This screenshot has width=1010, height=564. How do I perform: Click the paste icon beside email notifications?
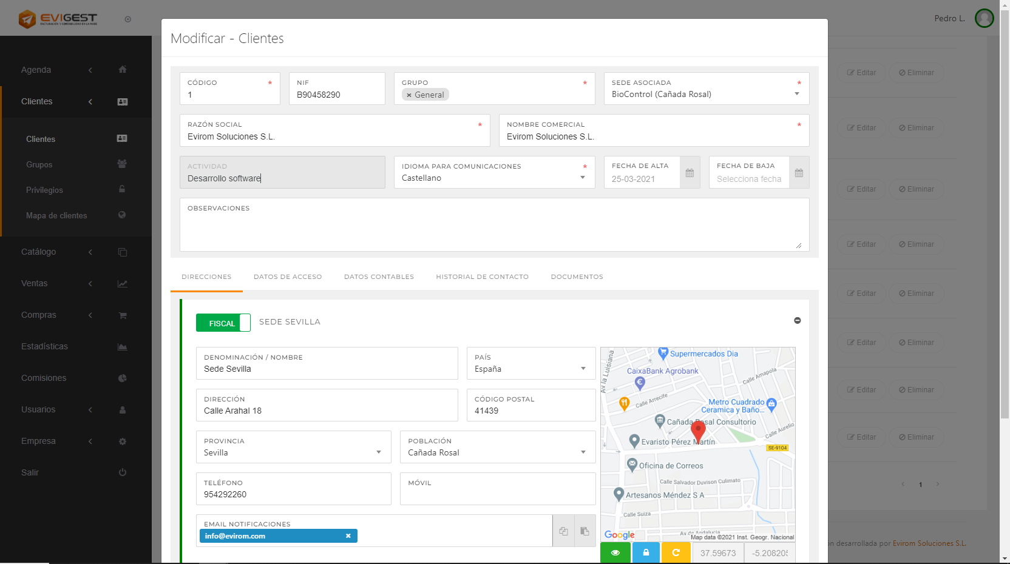point(585,531)
